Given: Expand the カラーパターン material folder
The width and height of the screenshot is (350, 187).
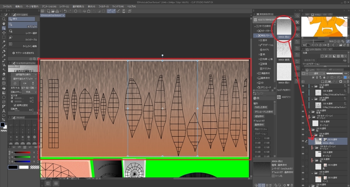Looking at the screenshot, I should (x=257, y=31).
